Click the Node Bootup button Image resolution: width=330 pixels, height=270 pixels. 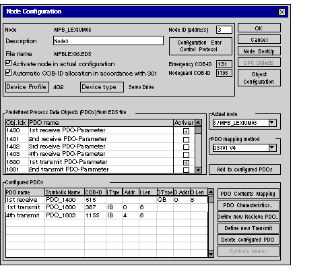click(x=259, y=51)
